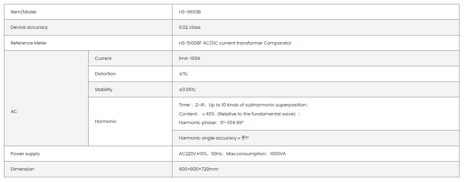
Task: Click the Current sub-row label
Action: [x=103, y=58]
